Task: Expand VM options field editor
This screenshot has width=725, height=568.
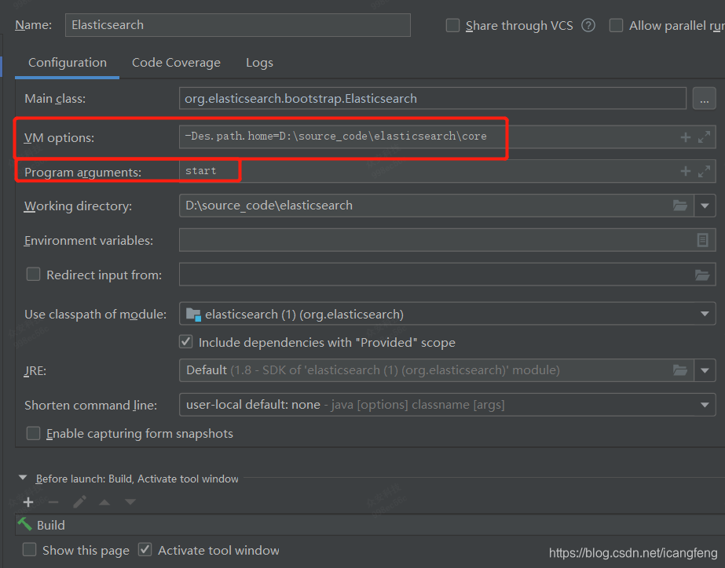Action: click(x=705, y=137)
